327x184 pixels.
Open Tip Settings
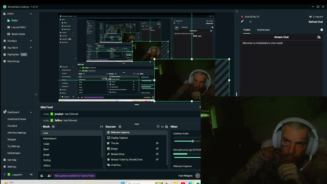tap(14, 146)
